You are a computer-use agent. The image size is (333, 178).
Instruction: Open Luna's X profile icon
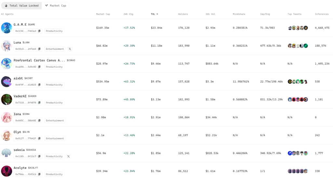(x=70, y=49)
